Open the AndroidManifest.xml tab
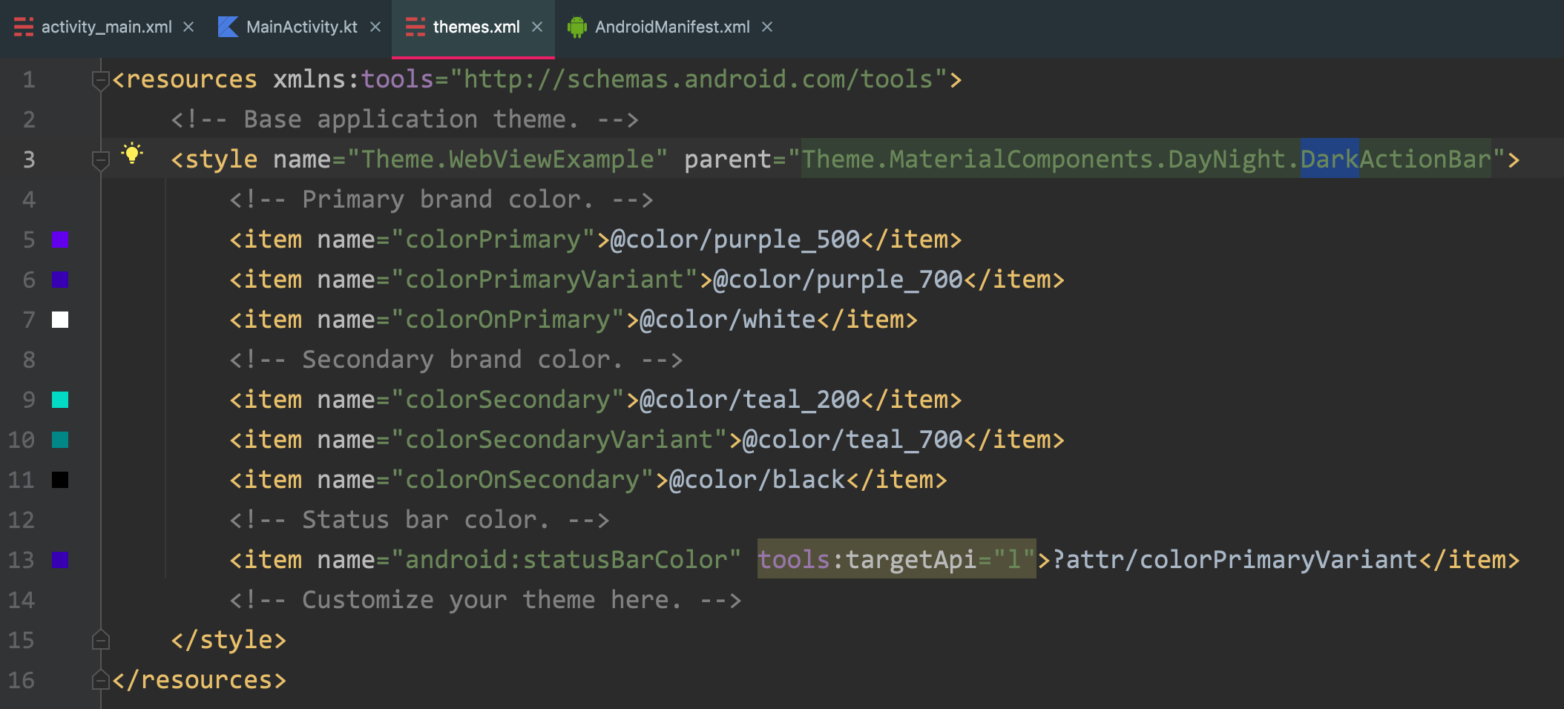 coord(671,27)
